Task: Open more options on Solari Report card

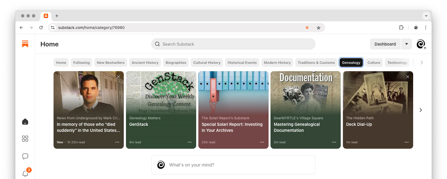Action: coord(262,142)
